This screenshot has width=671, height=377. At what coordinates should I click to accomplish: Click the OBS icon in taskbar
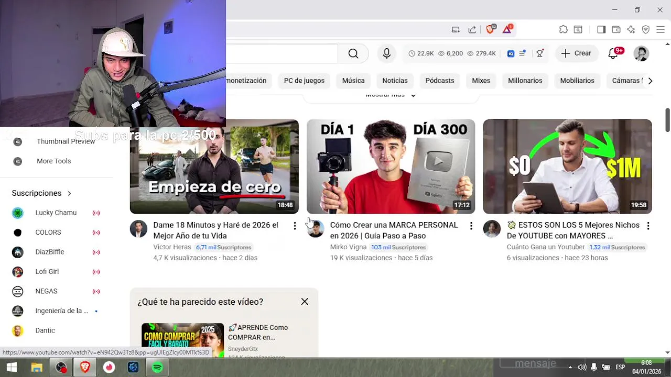point(61,368)
